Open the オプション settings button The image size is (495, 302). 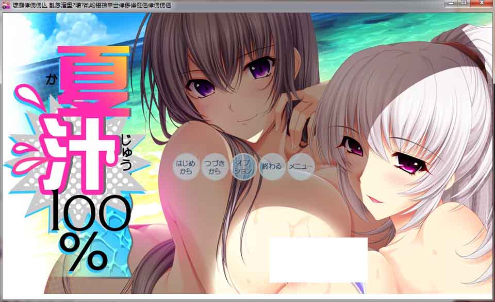tap(244, 167)
